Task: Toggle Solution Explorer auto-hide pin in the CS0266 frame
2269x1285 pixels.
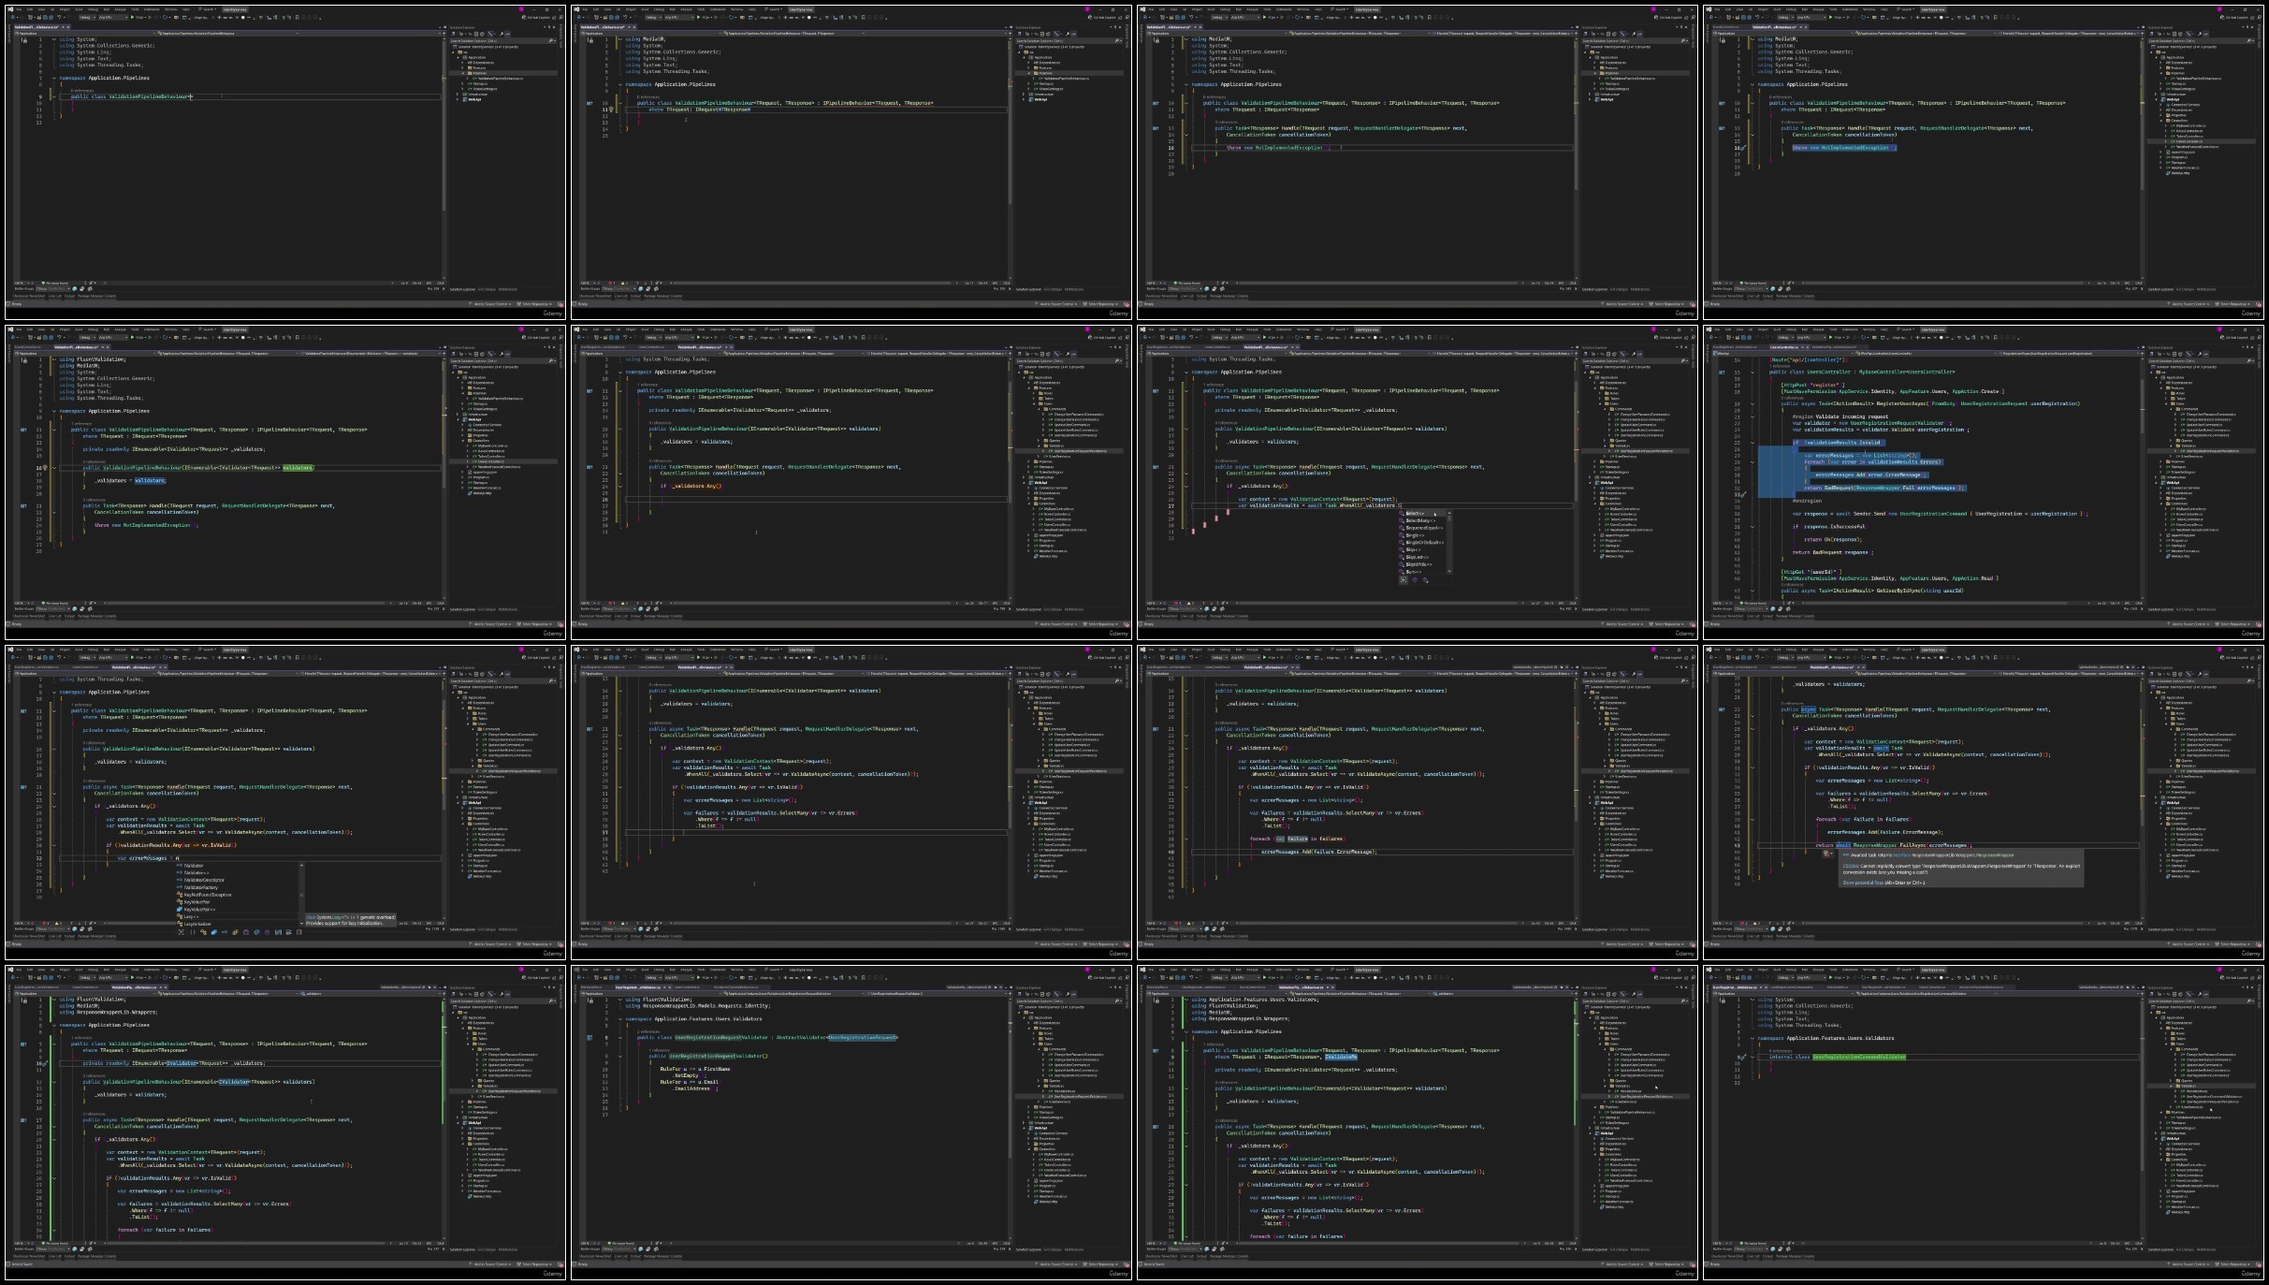Action: [x=2248, y=667]
